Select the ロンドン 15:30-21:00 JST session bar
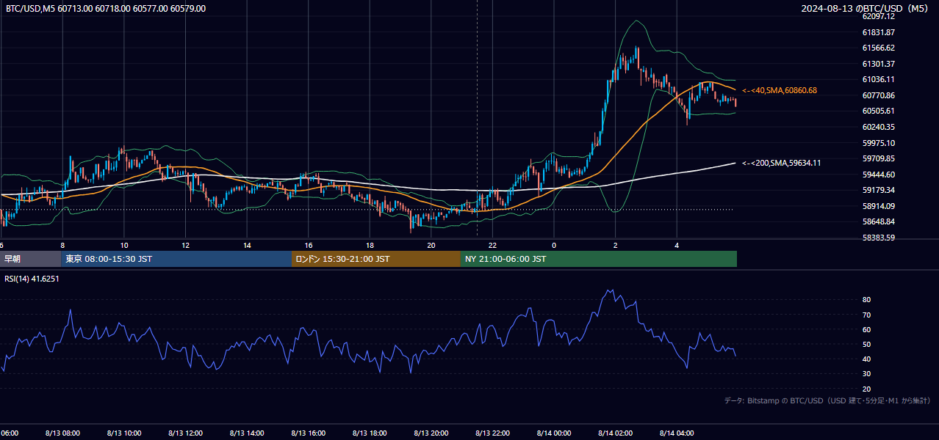939x440 pixels. click(x=376, y=259)
